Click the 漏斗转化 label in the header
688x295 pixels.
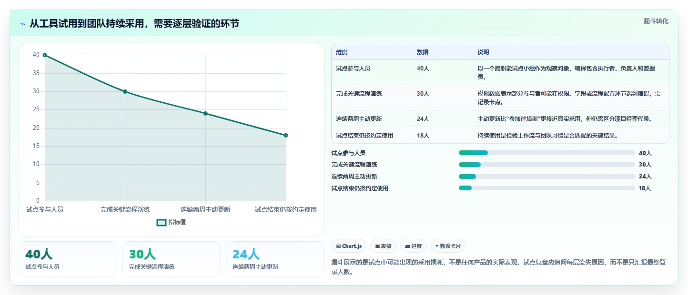[656, 21]
